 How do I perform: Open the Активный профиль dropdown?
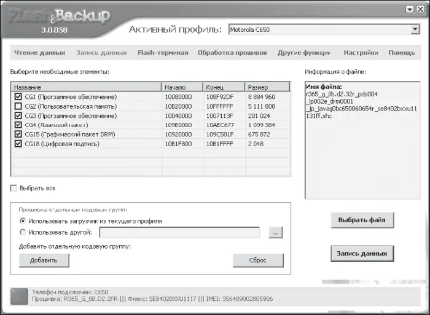415,29
